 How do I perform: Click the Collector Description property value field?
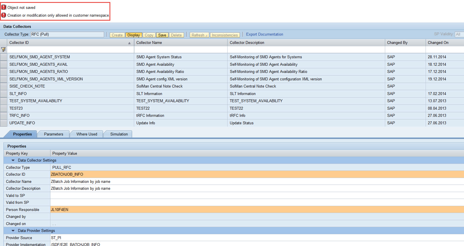257,188
